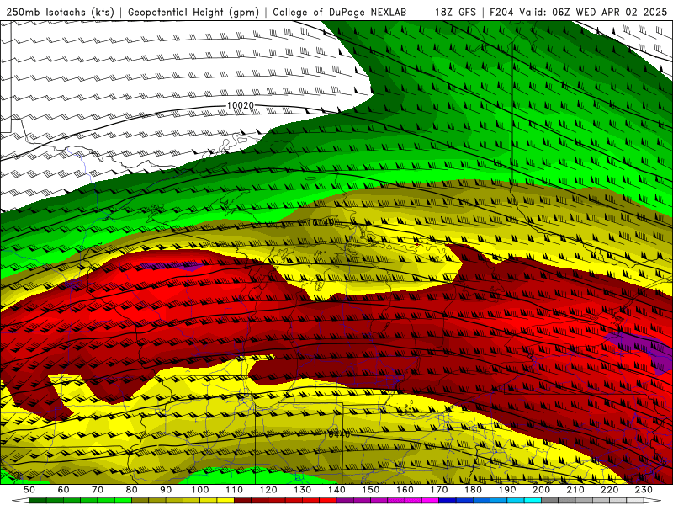Click the 140 value on the color scale
Image resolution: width=673 pixels, height=505 pixels.
337,490
